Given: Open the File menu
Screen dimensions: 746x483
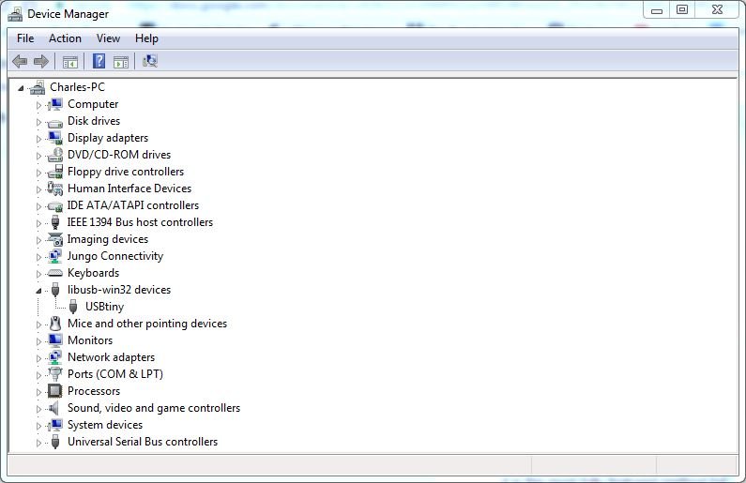Looking at the screenshot, I should (x=25, y=38).
